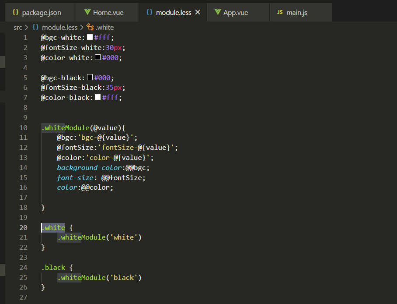The height and width of the screenshot is (304, 397).
Task: Click line number 10 in the gutter
Action: [x=23, y=127]
